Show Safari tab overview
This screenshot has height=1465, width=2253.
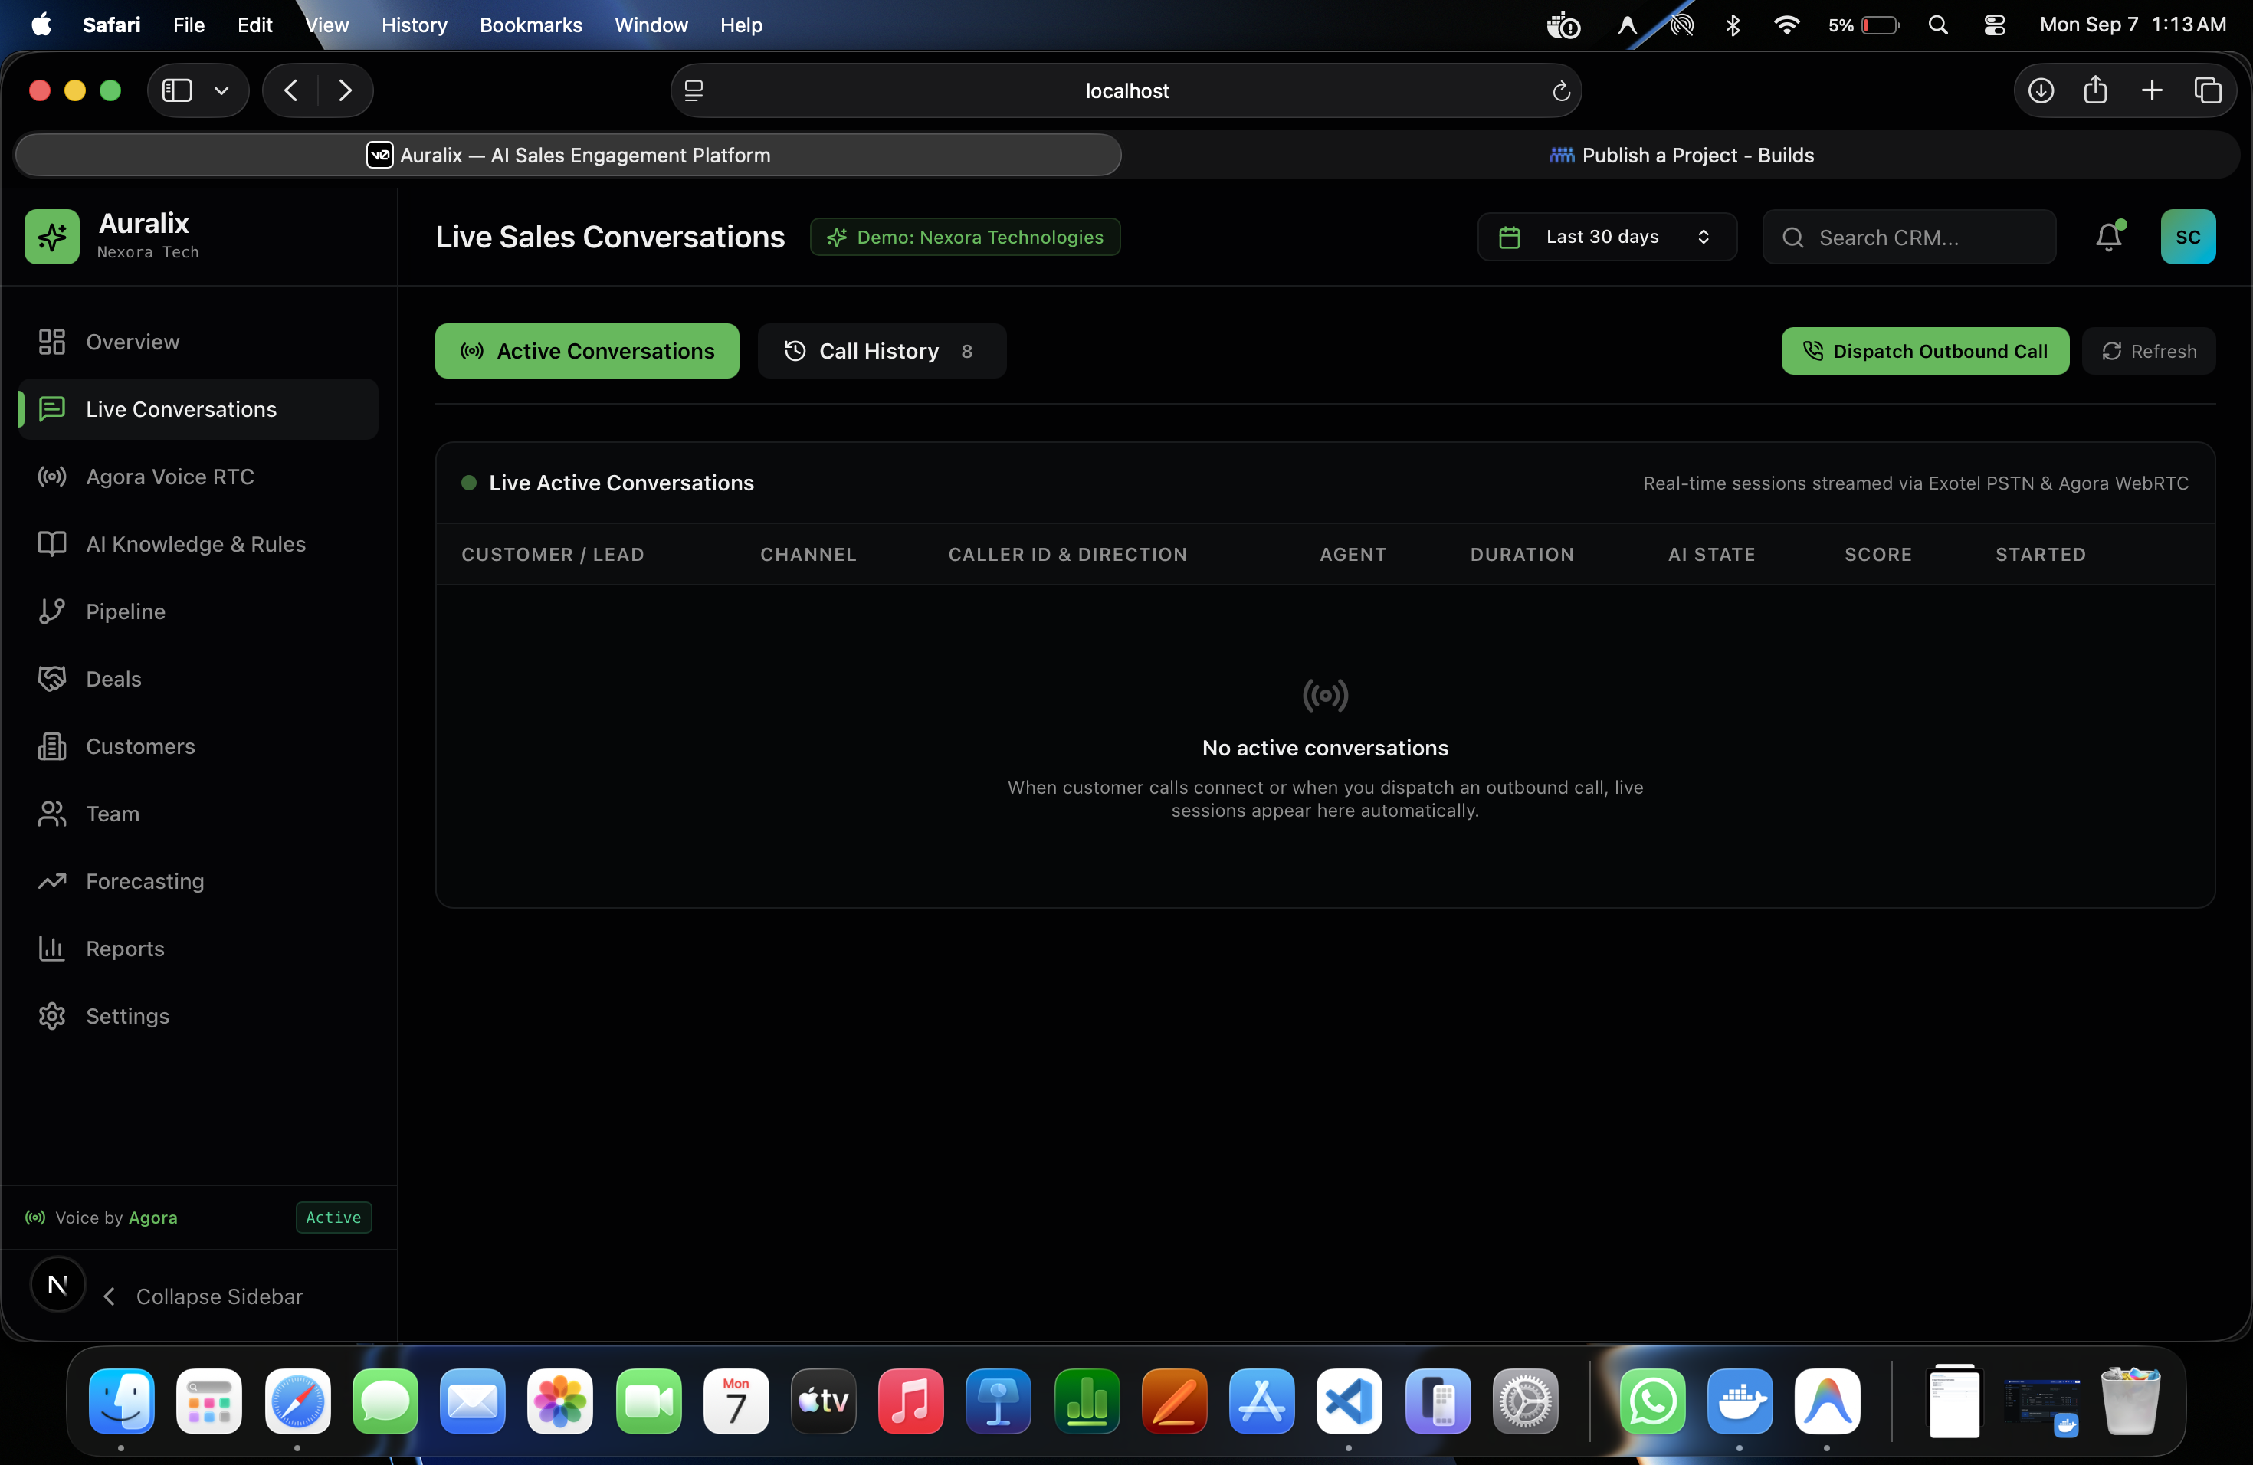[x=2208, y=90]
